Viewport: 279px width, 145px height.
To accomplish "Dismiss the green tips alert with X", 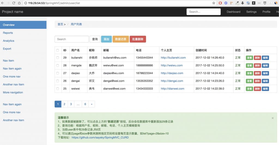I will pos(272,118).
